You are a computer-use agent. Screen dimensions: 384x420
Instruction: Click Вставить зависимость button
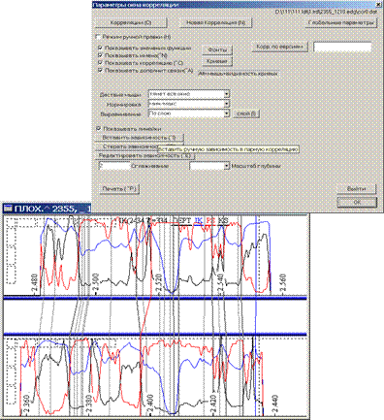[x=140, y=138]
